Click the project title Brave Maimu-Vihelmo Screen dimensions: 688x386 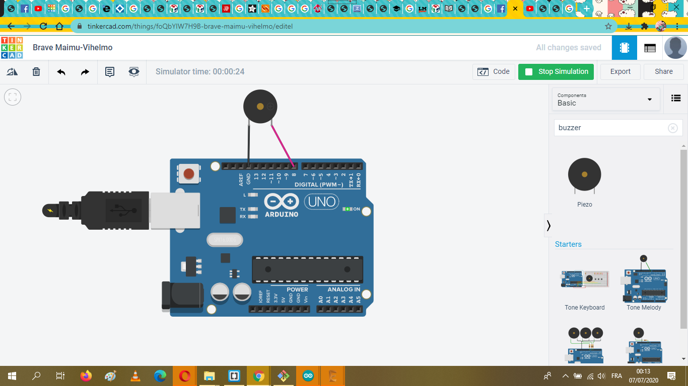pyautogui.click(x=73, y=48)
